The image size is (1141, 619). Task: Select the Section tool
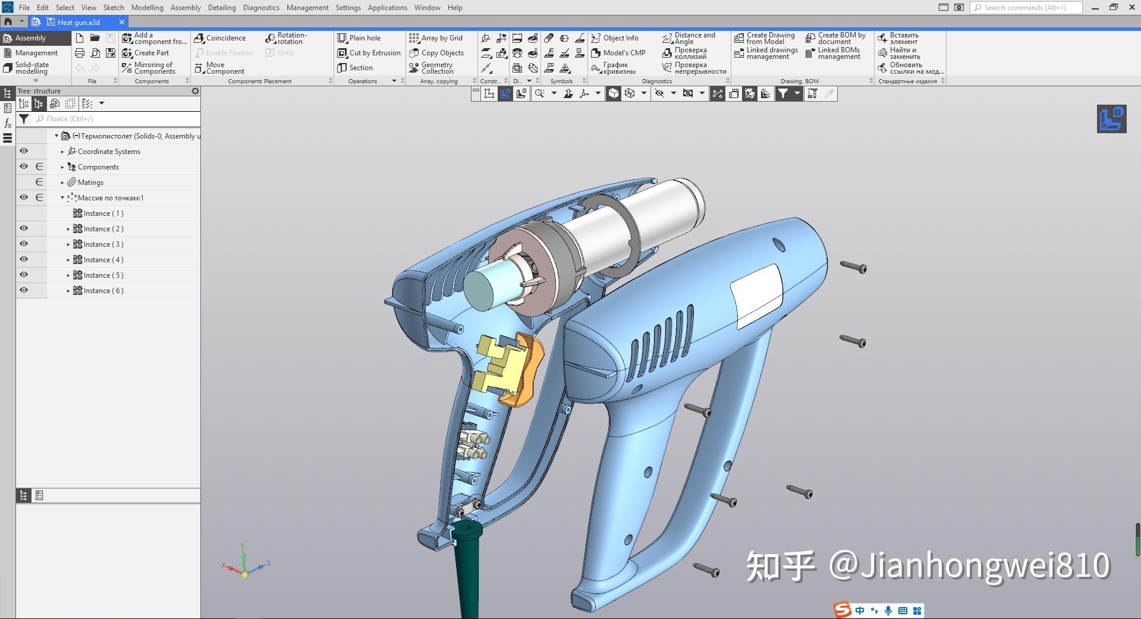tap(357, 67)
